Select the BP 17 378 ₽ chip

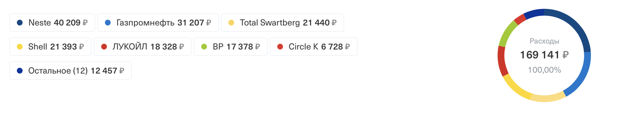(230, 46)
